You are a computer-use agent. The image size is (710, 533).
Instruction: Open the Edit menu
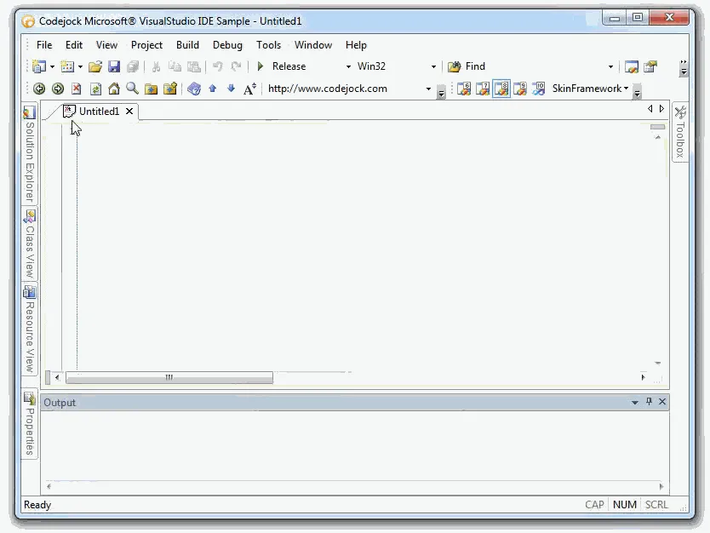tap(74, 45)
